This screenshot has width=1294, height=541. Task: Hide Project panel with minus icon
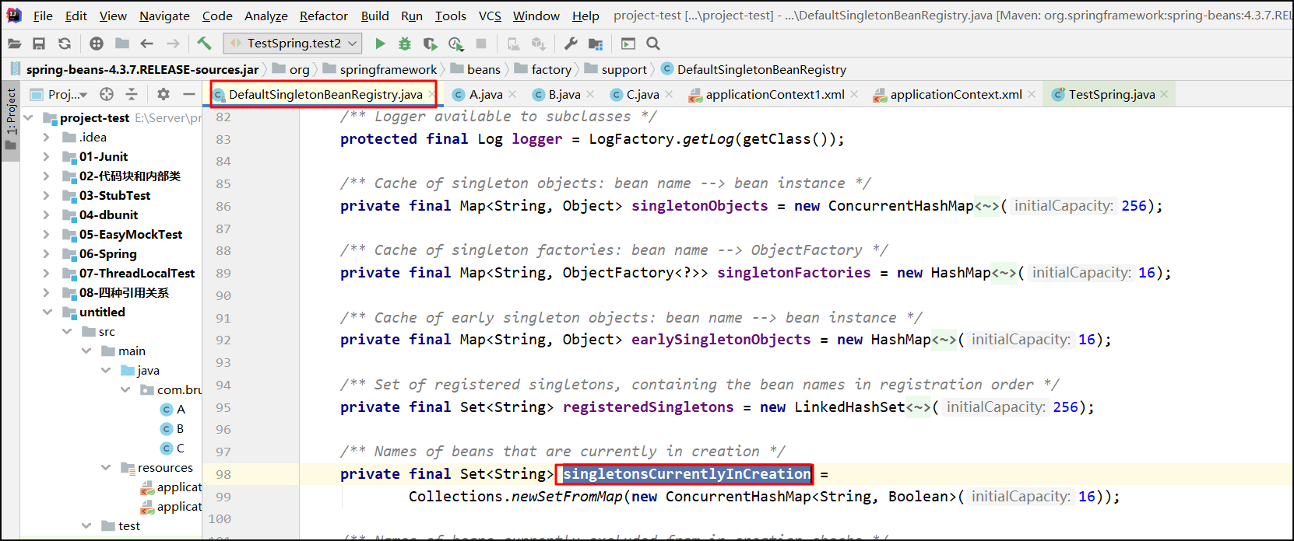(x=189, y=94)
